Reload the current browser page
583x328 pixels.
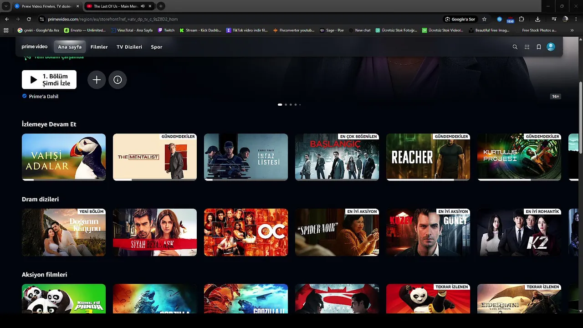pyautogui.click(x=29, y=19)
